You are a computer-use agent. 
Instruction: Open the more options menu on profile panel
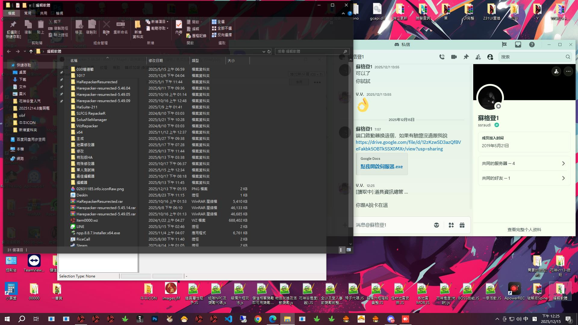(x=568, y=71)
